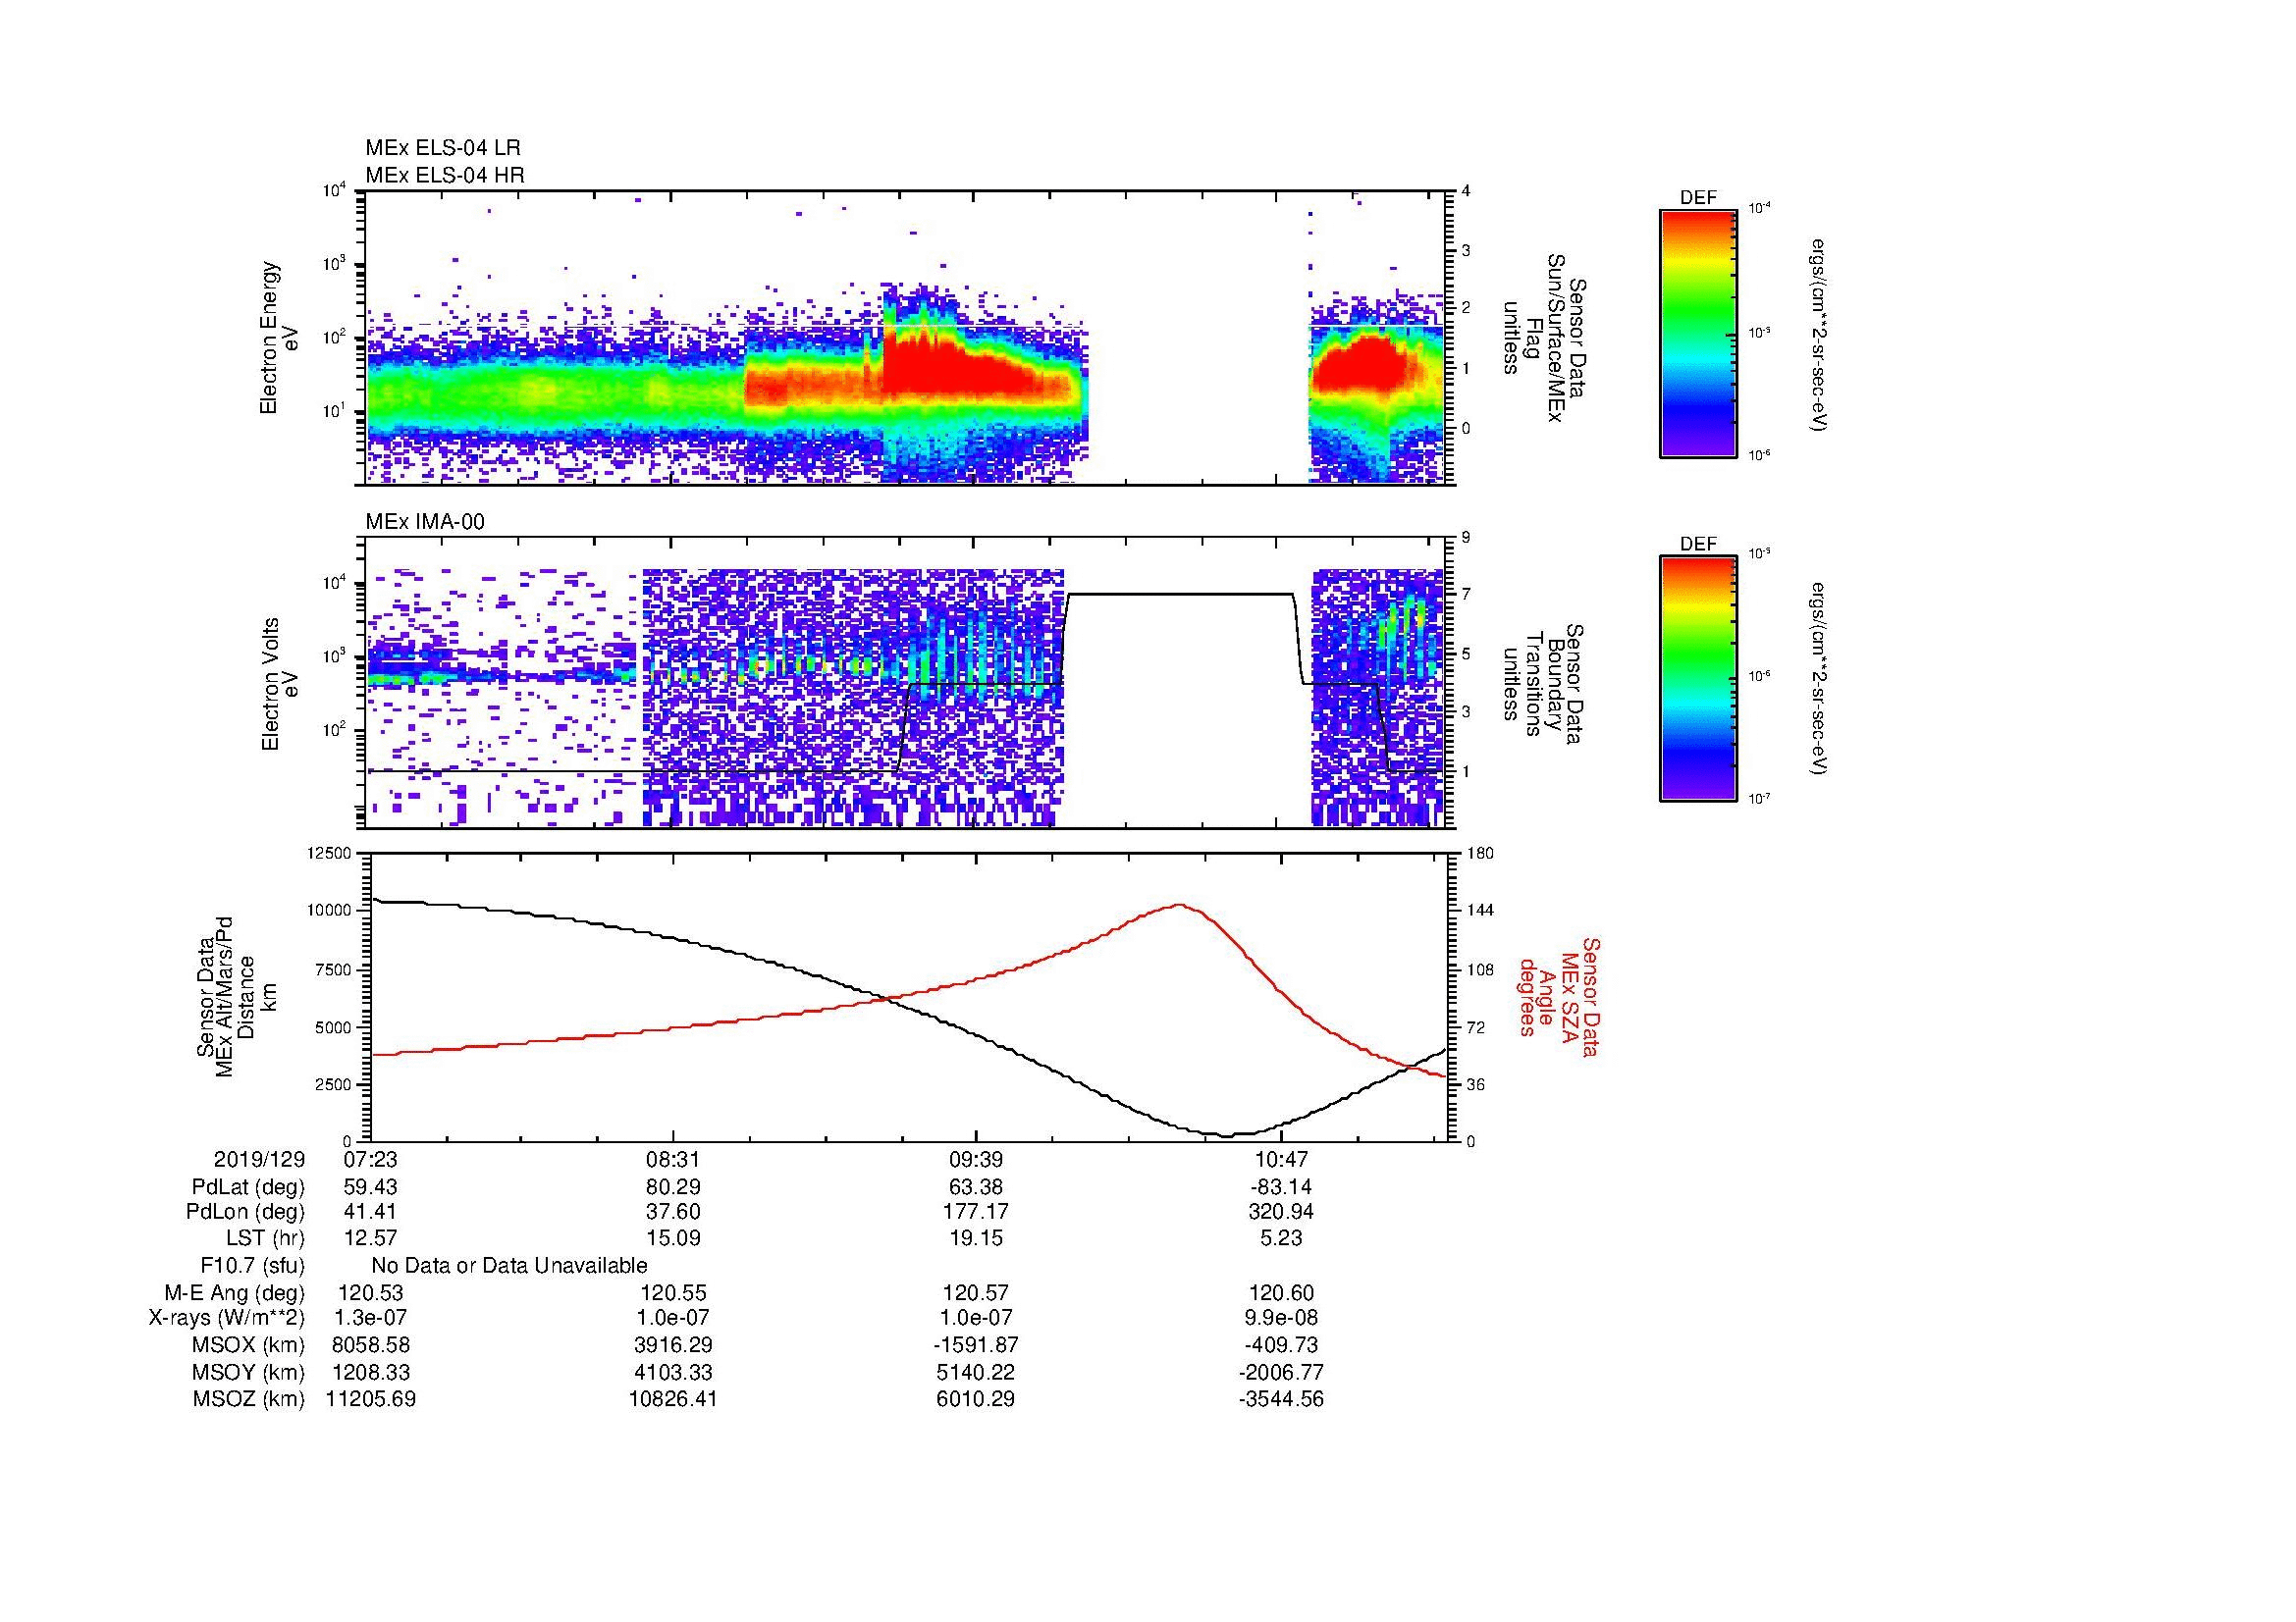Select the 'MEx ELS-04 HR' plot title

pos(445,175)
